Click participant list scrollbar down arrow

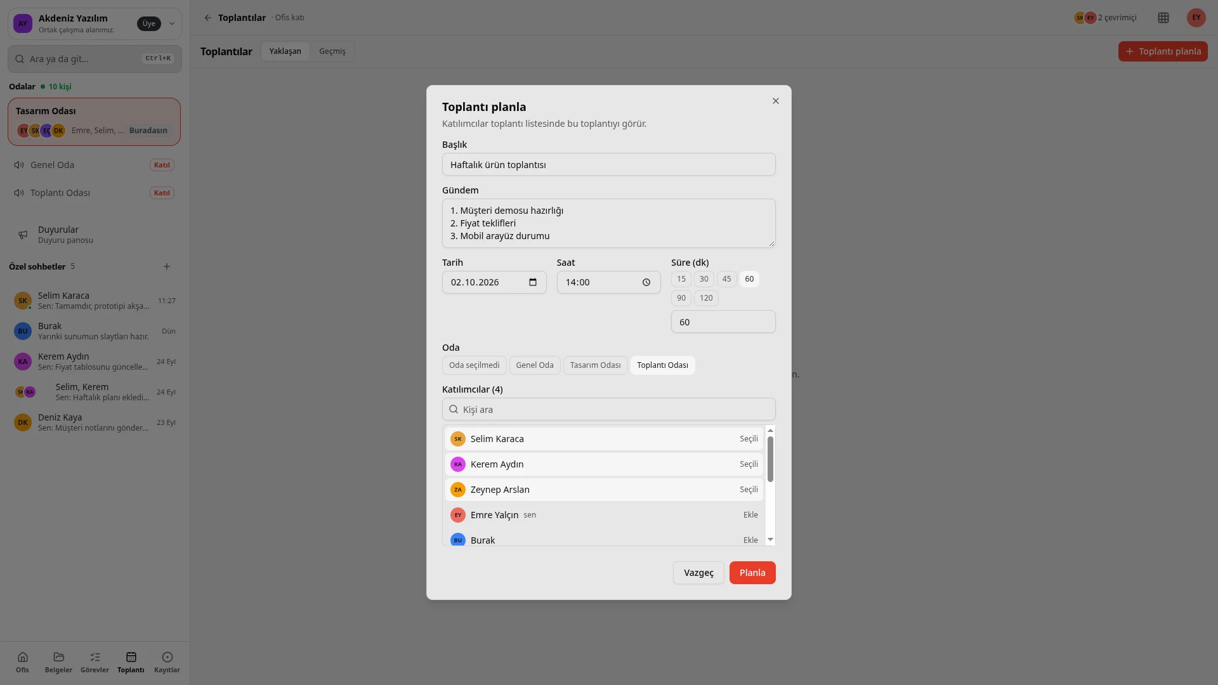point(770,540)
